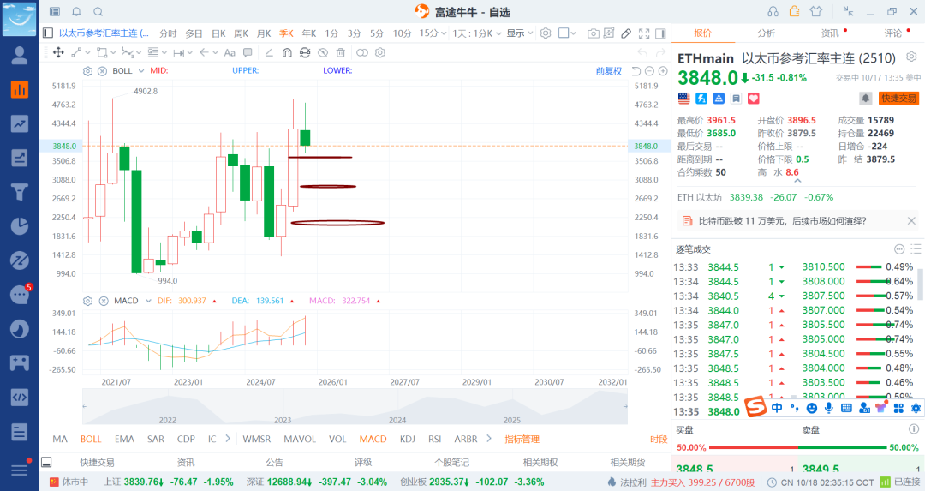
Task: Open the messages bubble with badge 5
Action: 20,294
